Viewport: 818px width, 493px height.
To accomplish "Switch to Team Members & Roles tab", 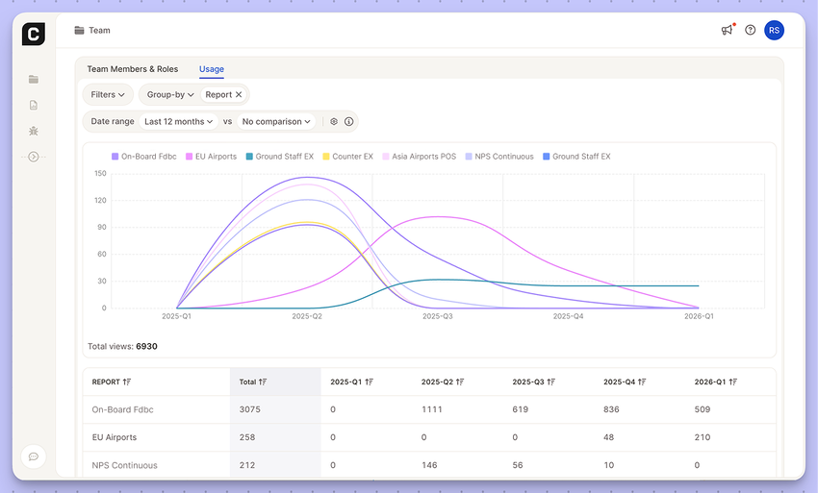I will coord(132,69).
